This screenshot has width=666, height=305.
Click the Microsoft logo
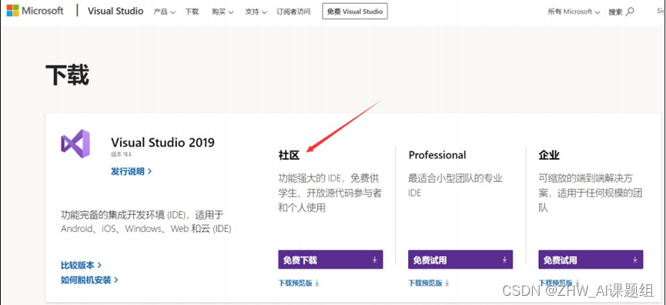tap(35, 11)
